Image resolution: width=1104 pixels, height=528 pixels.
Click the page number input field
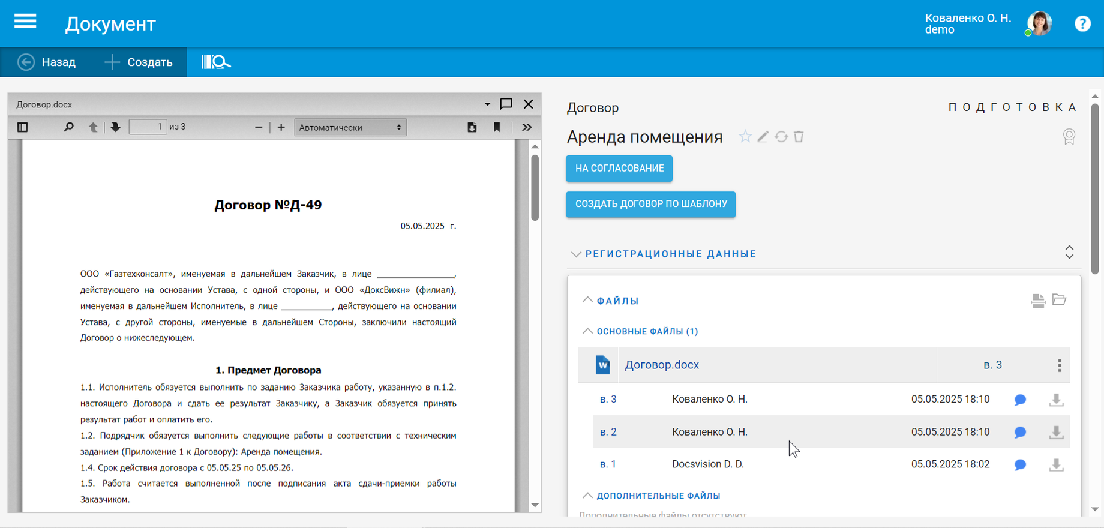tap(148, 127)
